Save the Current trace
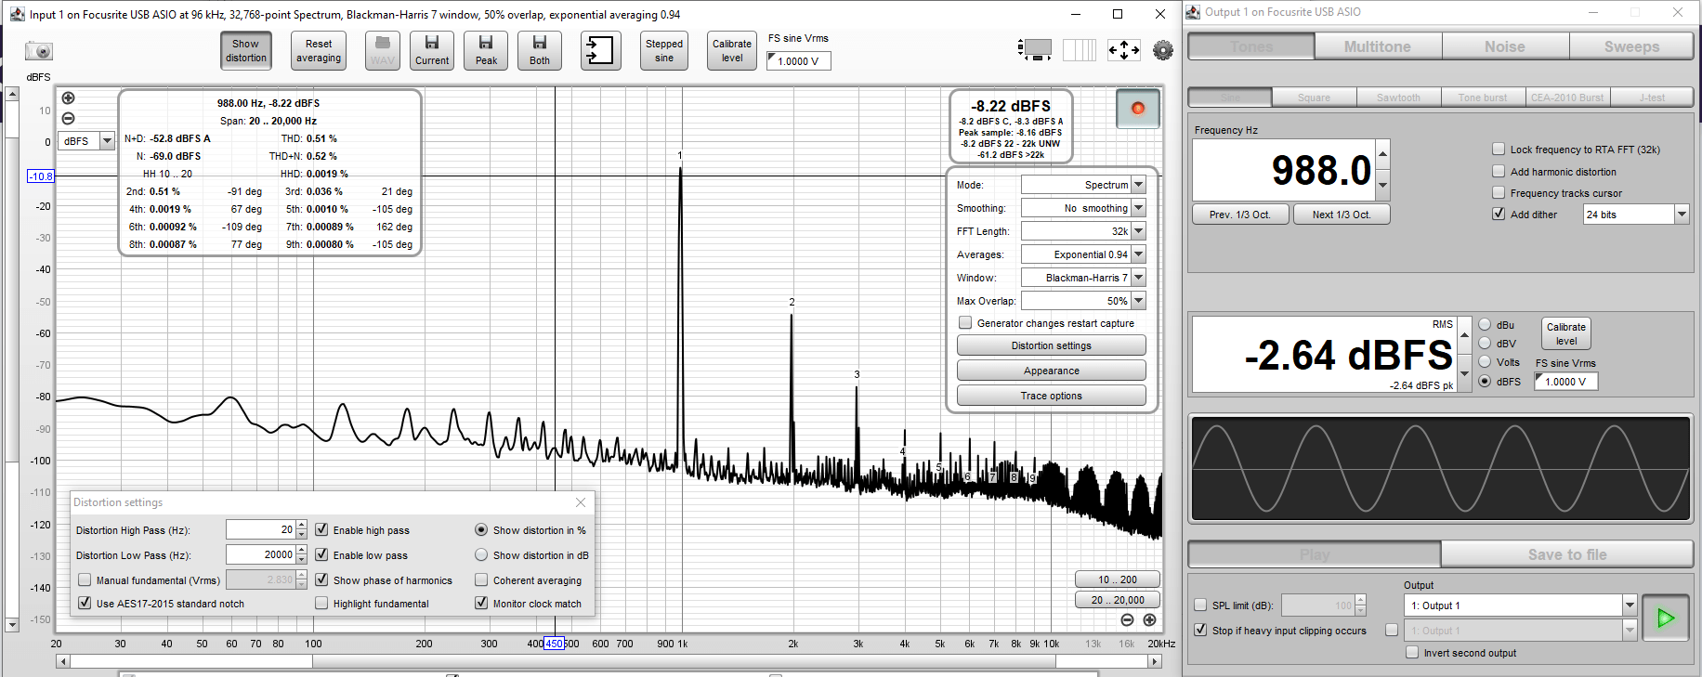 click(432, 50)
